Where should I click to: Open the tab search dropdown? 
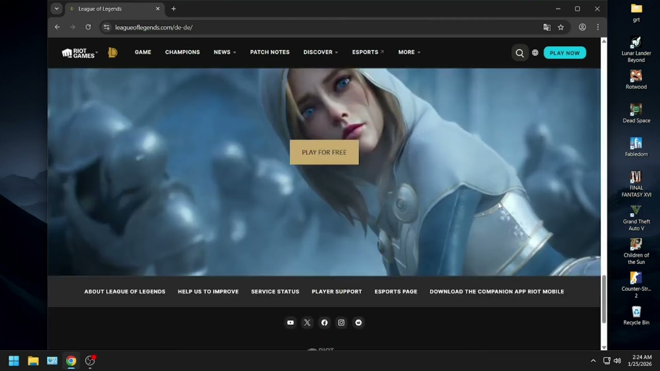tap(57, 9)
